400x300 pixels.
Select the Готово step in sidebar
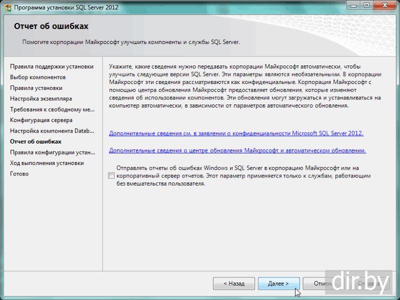click(x=19, y=173)
